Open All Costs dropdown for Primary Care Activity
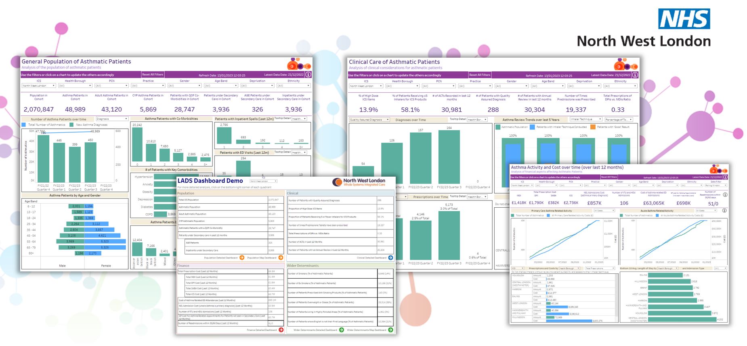Viewport: 747px width, 346px height. [604, 211]
